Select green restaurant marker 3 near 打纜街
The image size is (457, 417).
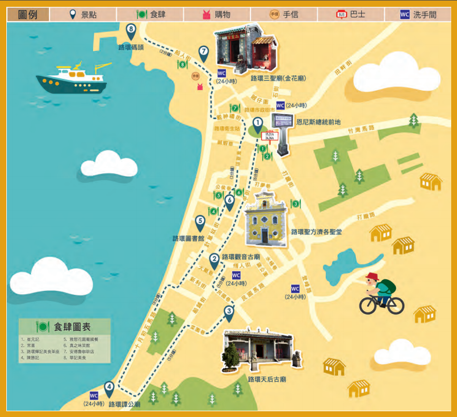point(295,204)
